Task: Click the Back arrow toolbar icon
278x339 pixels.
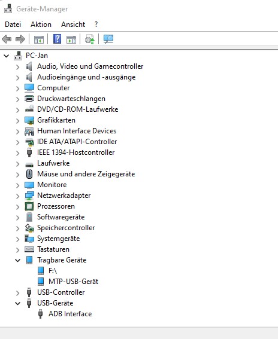Action: click(7, 39)
